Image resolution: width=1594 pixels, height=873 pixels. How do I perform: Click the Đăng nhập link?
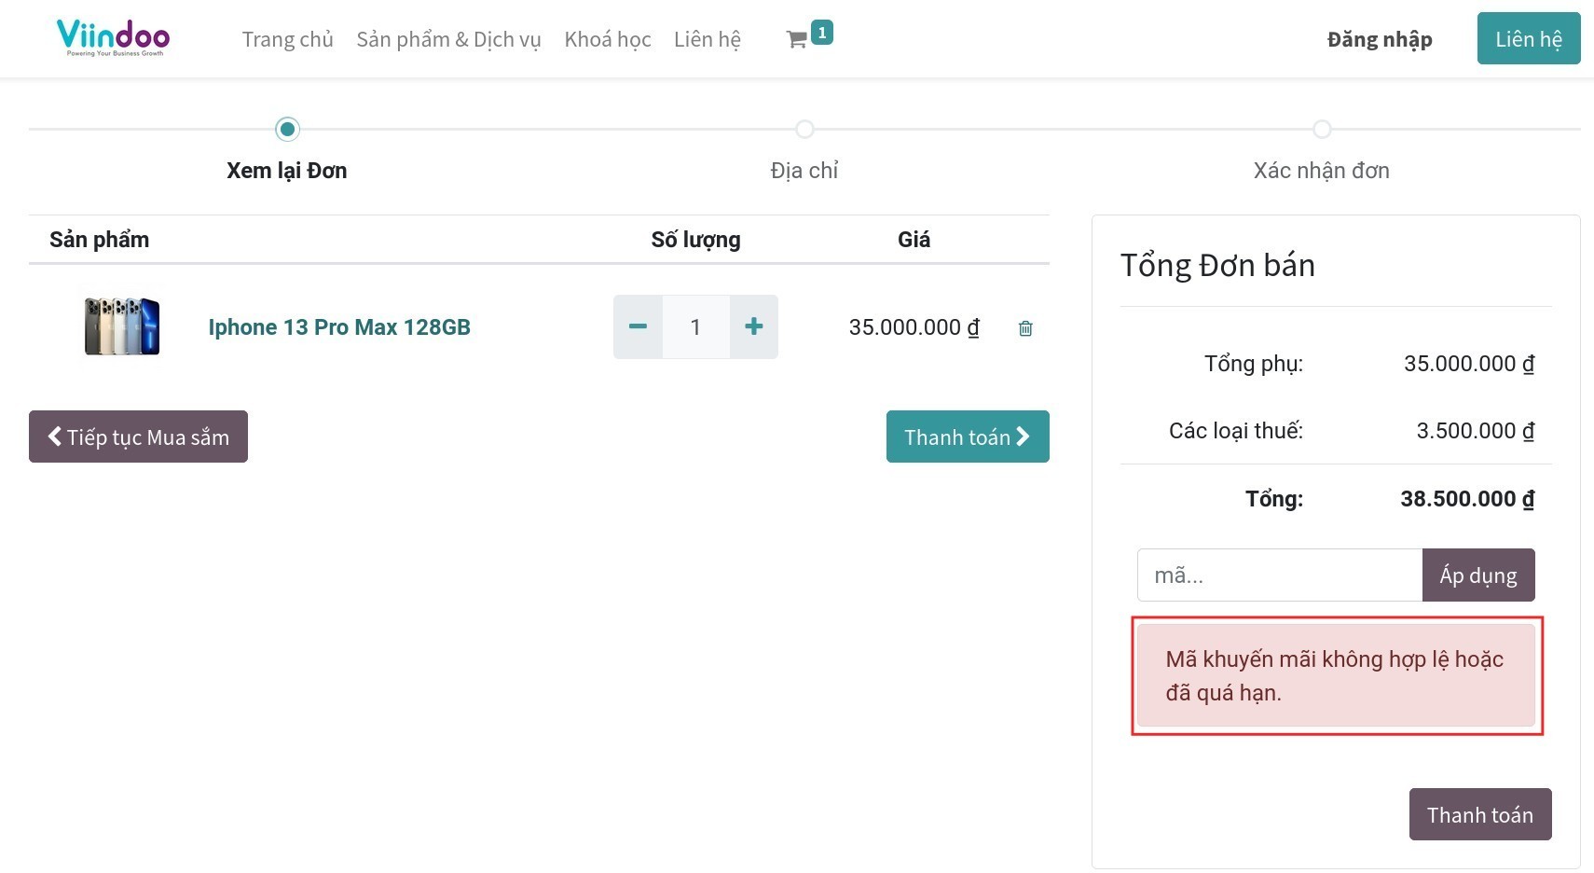tap(1379, 39)
